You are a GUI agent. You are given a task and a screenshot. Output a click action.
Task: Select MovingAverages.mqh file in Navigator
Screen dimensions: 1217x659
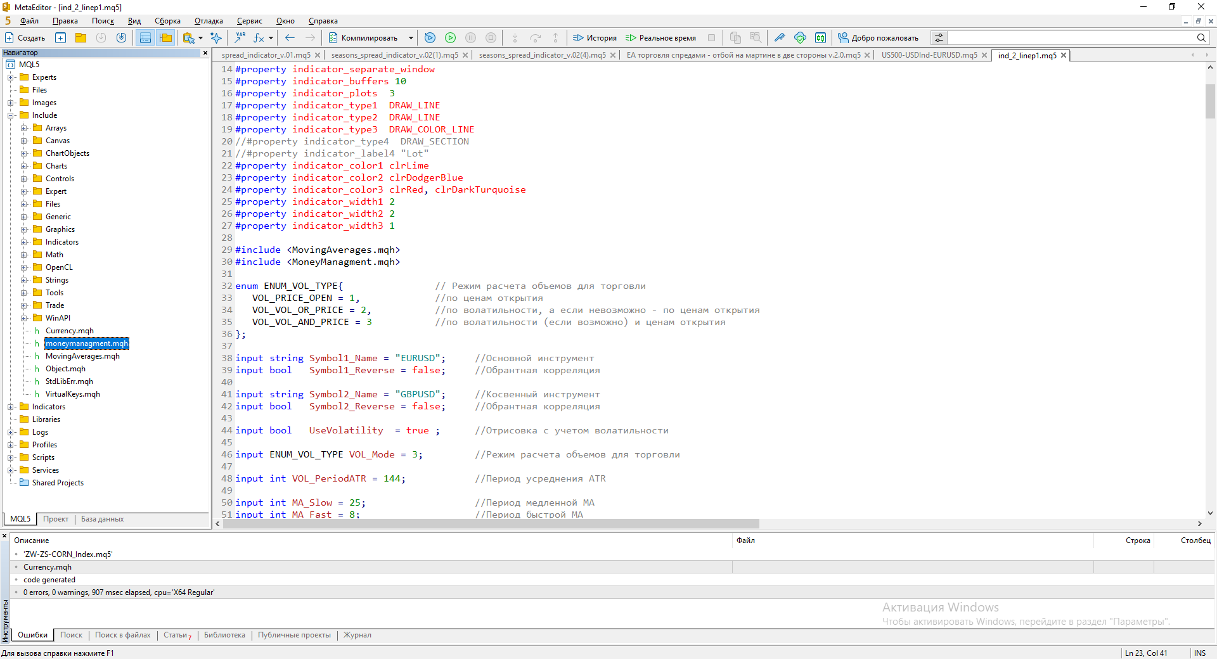pyautogui.click(x=82, y=356)
